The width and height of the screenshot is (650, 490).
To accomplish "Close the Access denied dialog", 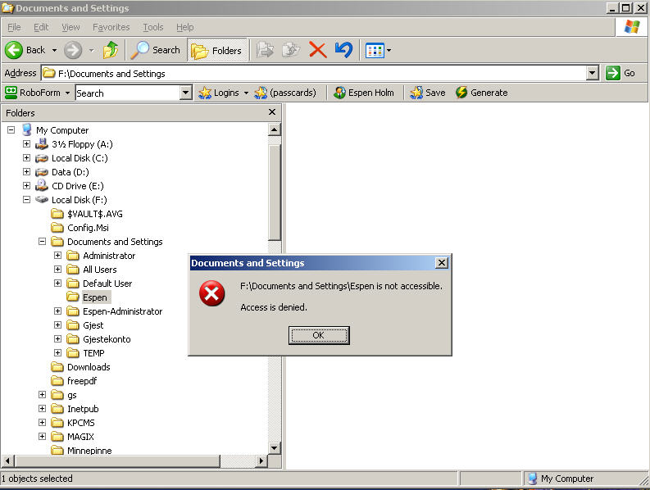I will pos(442,262).
